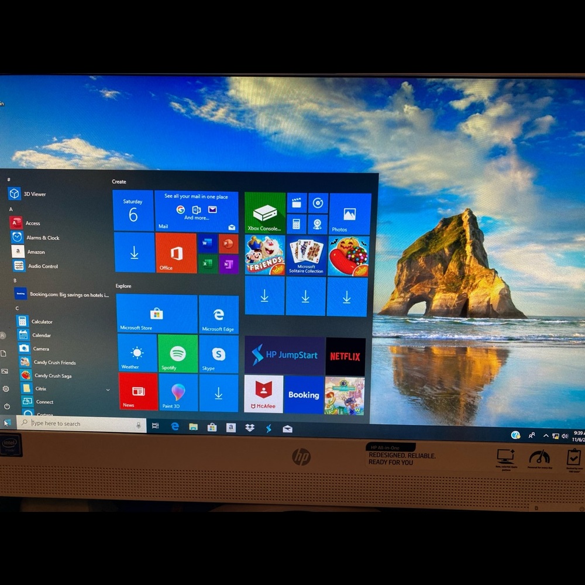Viewport: 585px width, 585px height.
Task: Click the volume speaker tray icon
Action: pos(565,436)
